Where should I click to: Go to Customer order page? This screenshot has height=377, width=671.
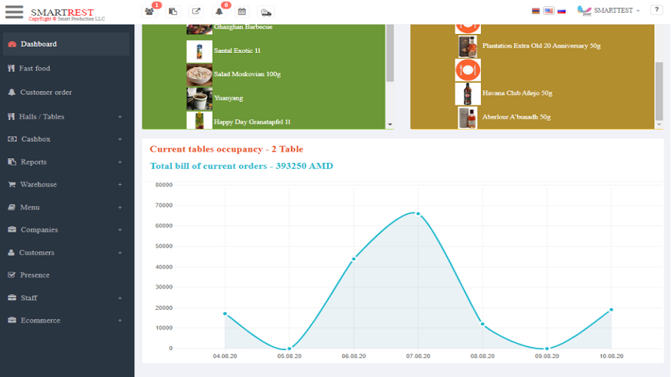(x=46, y=92)
